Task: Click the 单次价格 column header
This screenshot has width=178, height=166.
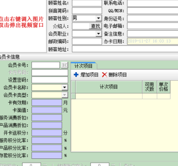Action: point(164,87)
